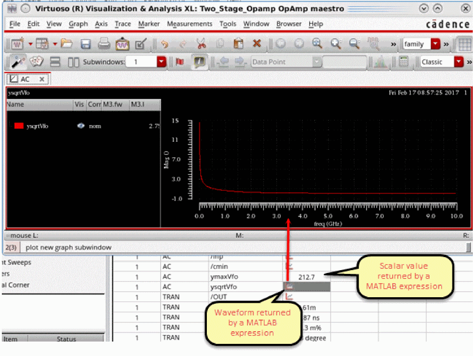Image resolution: width=473 pixels, height=356 pixels.
Task: Open the Trace menu
Action: (123, 24)
